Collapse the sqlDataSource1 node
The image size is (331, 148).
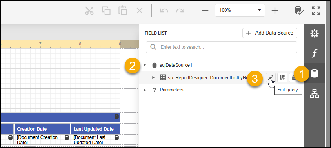point(145,65)
